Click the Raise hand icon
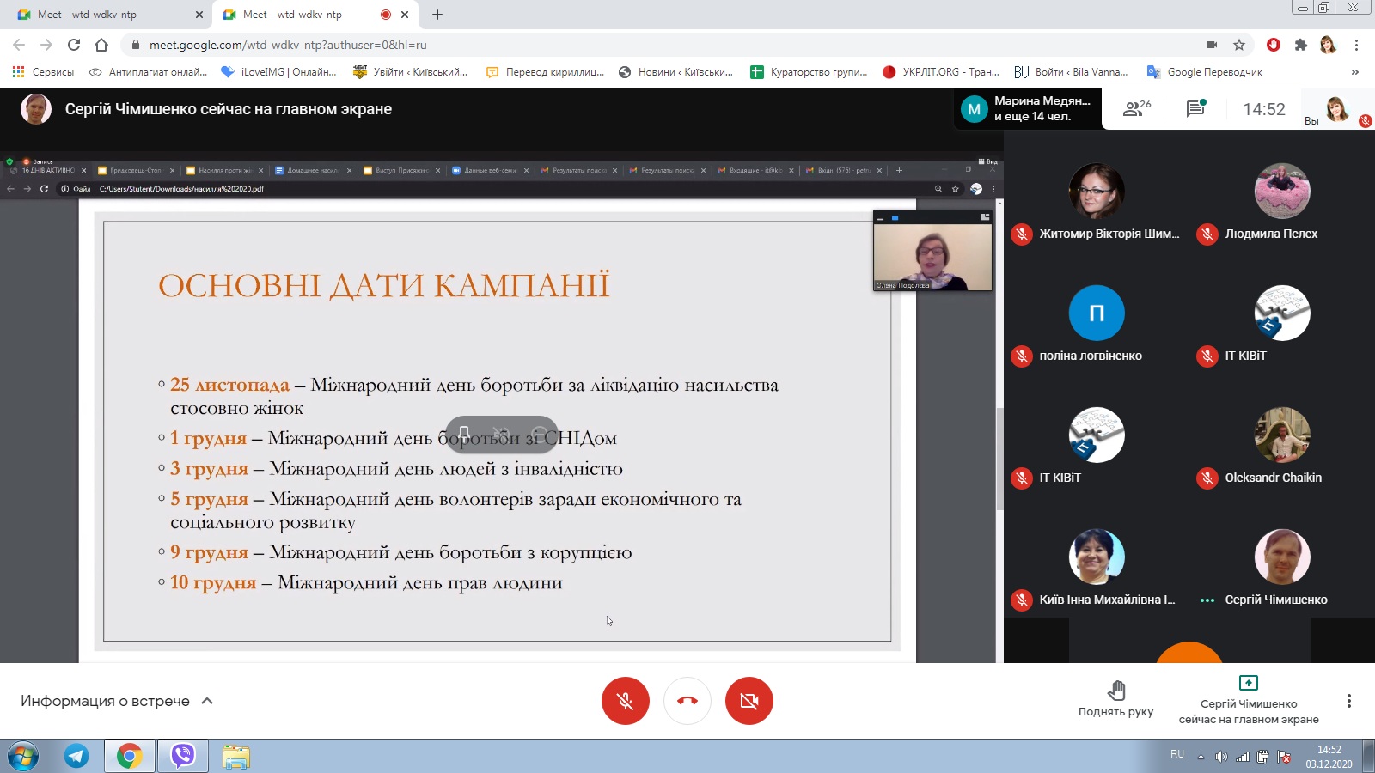 click(1115, 699)
